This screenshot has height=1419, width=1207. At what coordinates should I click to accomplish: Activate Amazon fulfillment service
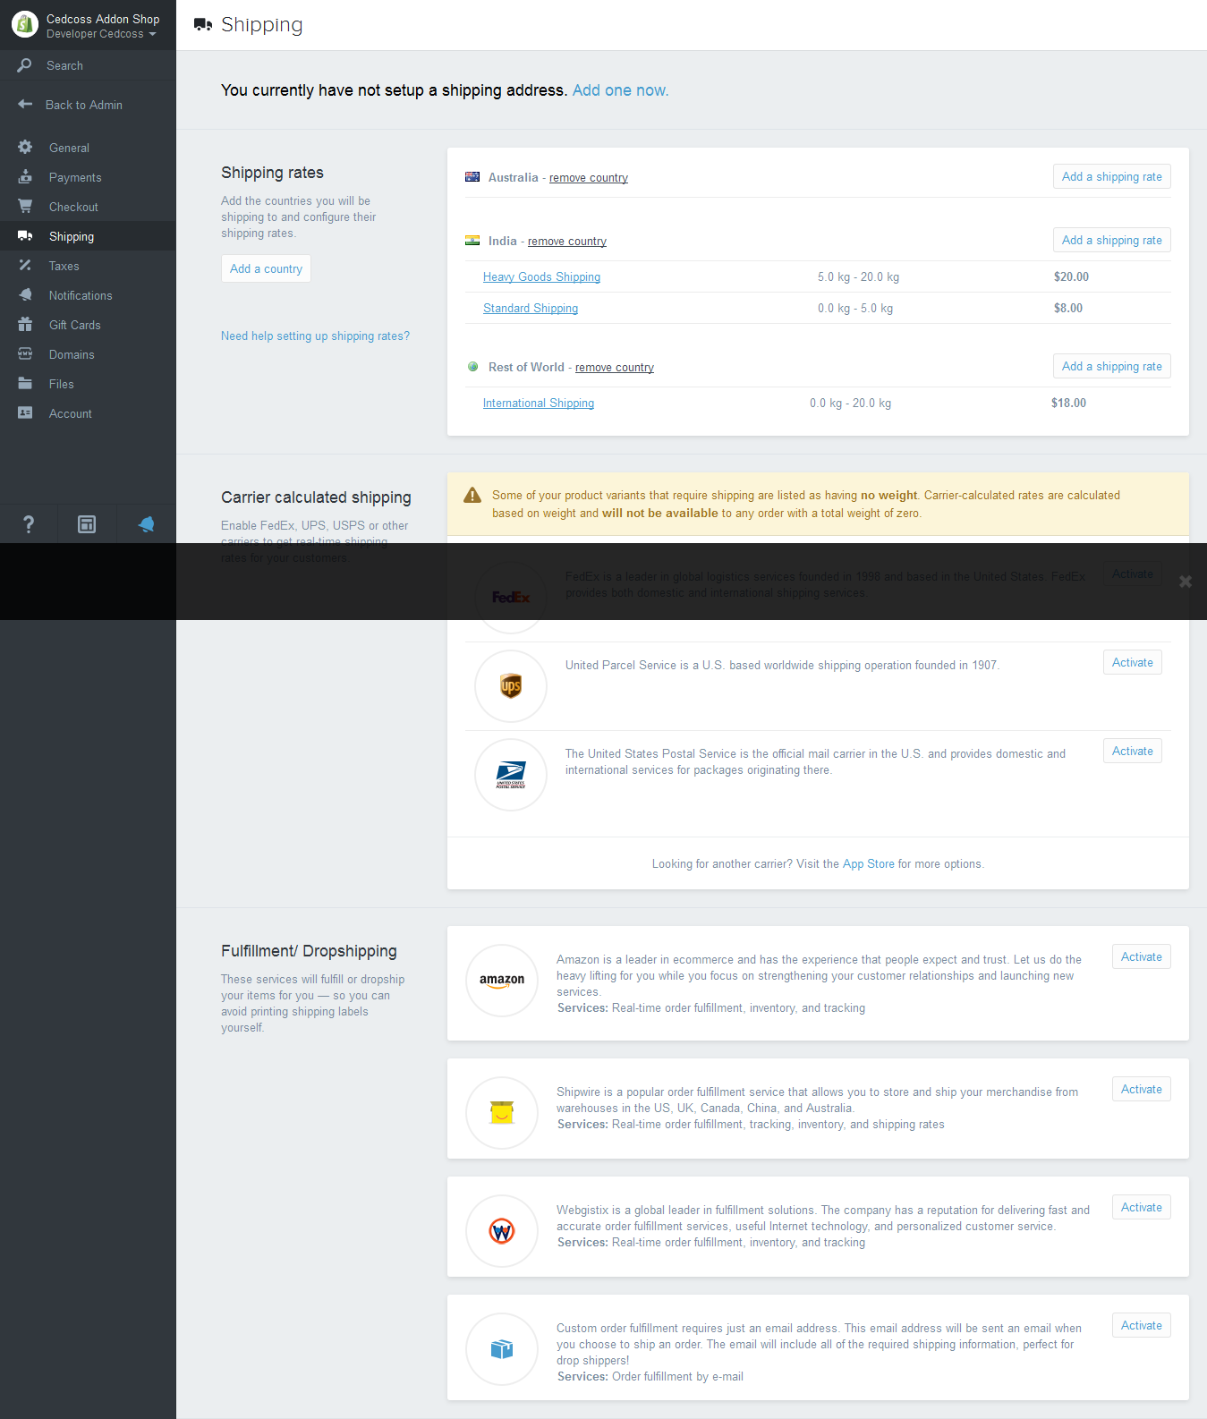click(x=1142, y=956)
